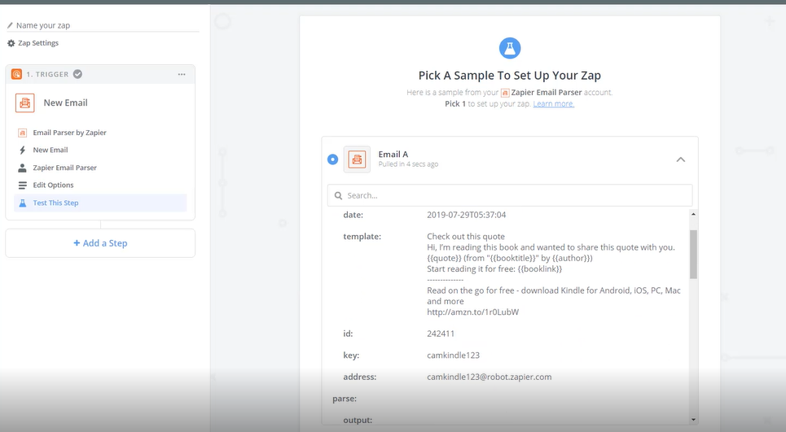This screenshot has width=786, height=432.
Task: Click the sample data scrollbar thumb
Action: point(693,255)
